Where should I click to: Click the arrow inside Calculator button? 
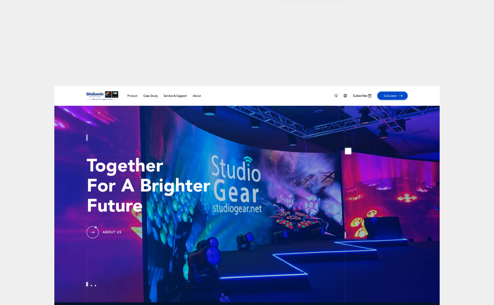pyautogui.click(x=401, y=96)
